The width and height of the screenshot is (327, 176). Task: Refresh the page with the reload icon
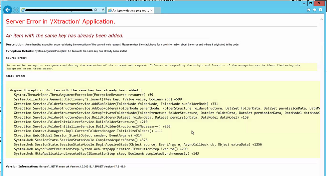[103, 10]
